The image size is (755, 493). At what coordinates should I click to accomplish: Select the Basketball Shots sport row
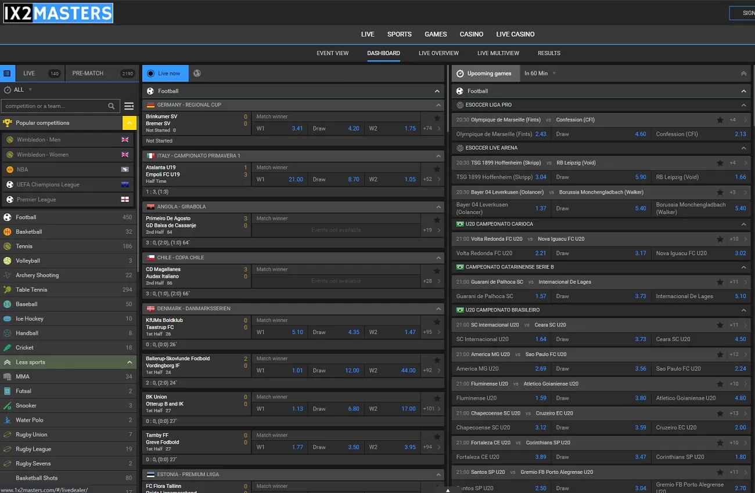(x=68, y=478)
